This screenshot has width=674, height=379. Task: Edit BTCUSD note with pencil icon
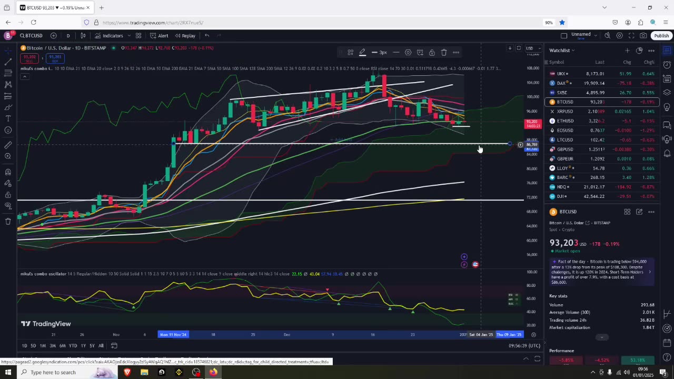pos(639,212)
